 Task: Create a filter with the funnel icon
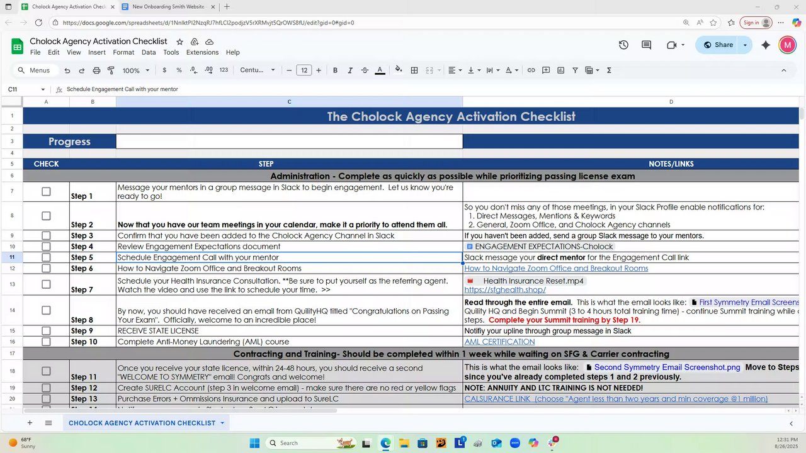[575, 70]
